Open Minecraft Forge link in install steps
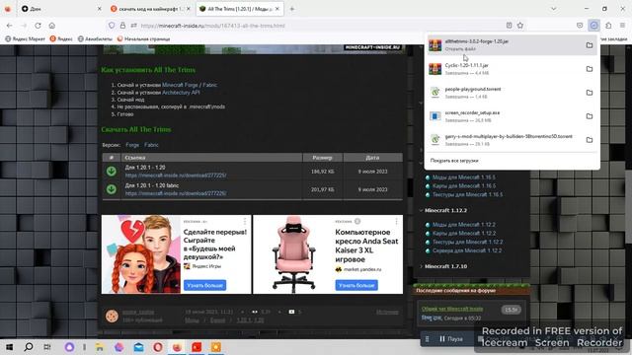Viewport: 632px width, 355px height. coord(180,85)
